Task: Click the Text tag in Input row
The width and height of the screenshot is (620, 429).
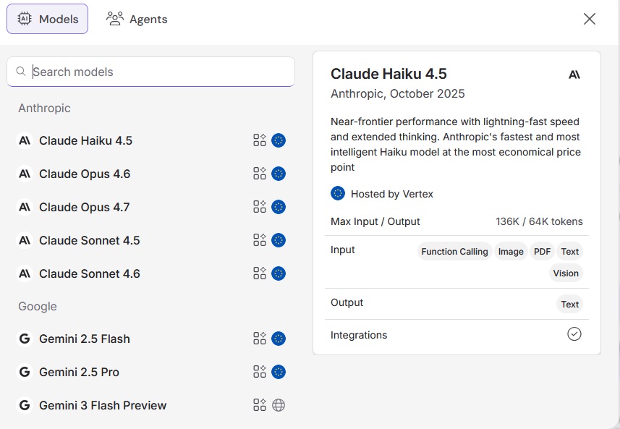Action: (569, 252)
